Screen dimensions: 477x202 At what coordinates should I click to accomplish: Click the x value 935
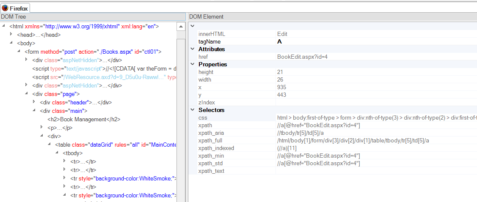282,87
